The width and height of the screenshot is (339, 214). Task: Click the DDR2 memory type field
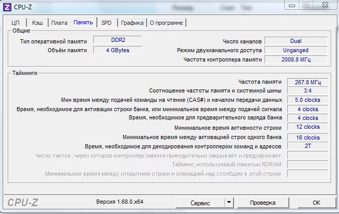pos(117,40)
